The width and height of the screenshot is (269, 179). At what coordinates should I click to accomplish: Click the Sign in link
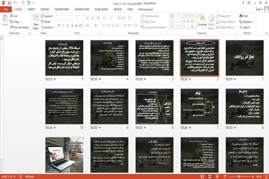pyautogui.click(x=259, y=9)
